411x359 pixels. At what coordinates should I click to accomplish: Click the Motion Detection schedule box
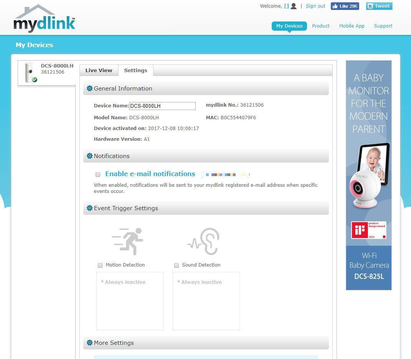click(x=130, y=301)
